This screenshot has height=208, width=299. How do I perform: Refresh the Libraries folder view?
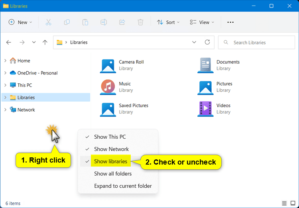pos(207,42)
